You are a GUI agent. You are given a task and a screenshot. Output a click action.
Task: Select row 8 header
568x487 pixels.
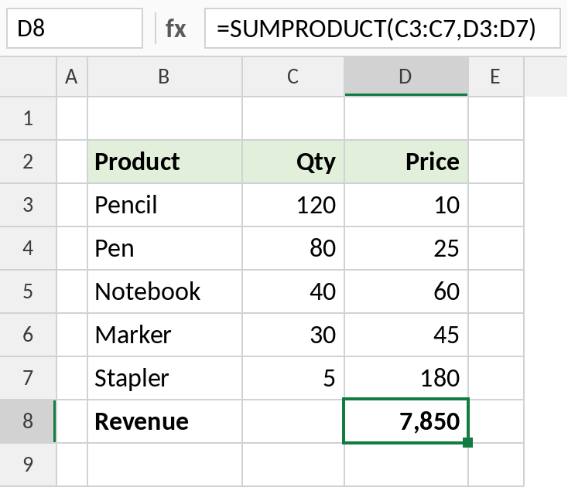28,421
